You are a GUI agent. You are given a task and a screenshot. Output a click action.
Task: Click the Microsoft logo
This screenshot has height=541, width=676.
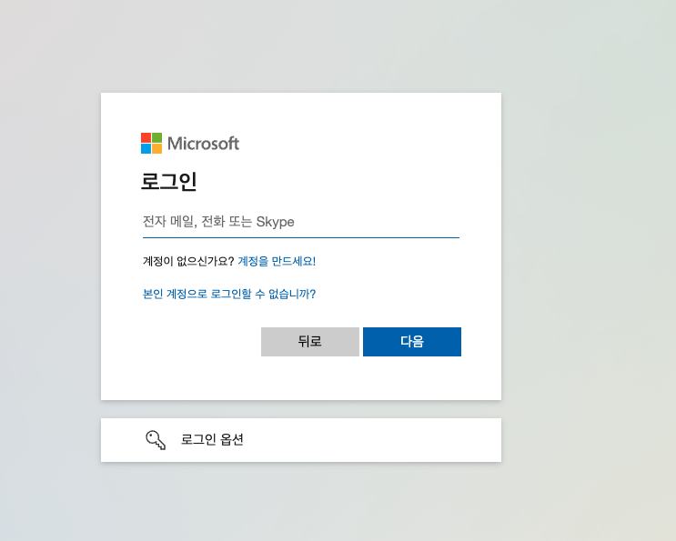[190, 143]
